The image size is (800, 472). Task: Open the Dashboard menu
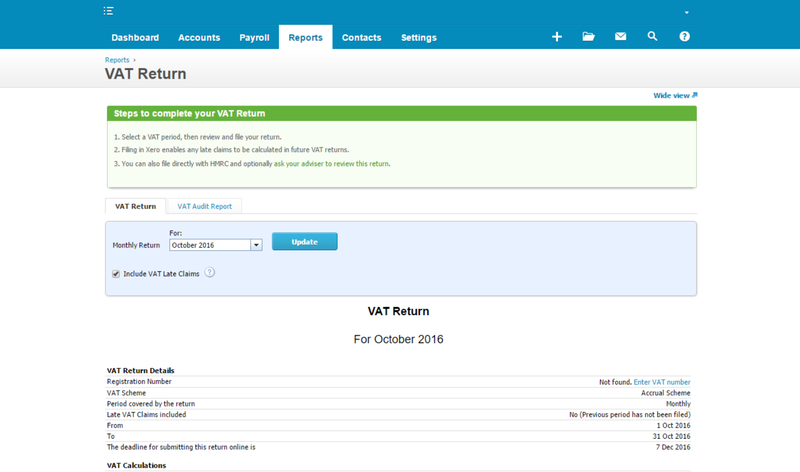[135, 38]
